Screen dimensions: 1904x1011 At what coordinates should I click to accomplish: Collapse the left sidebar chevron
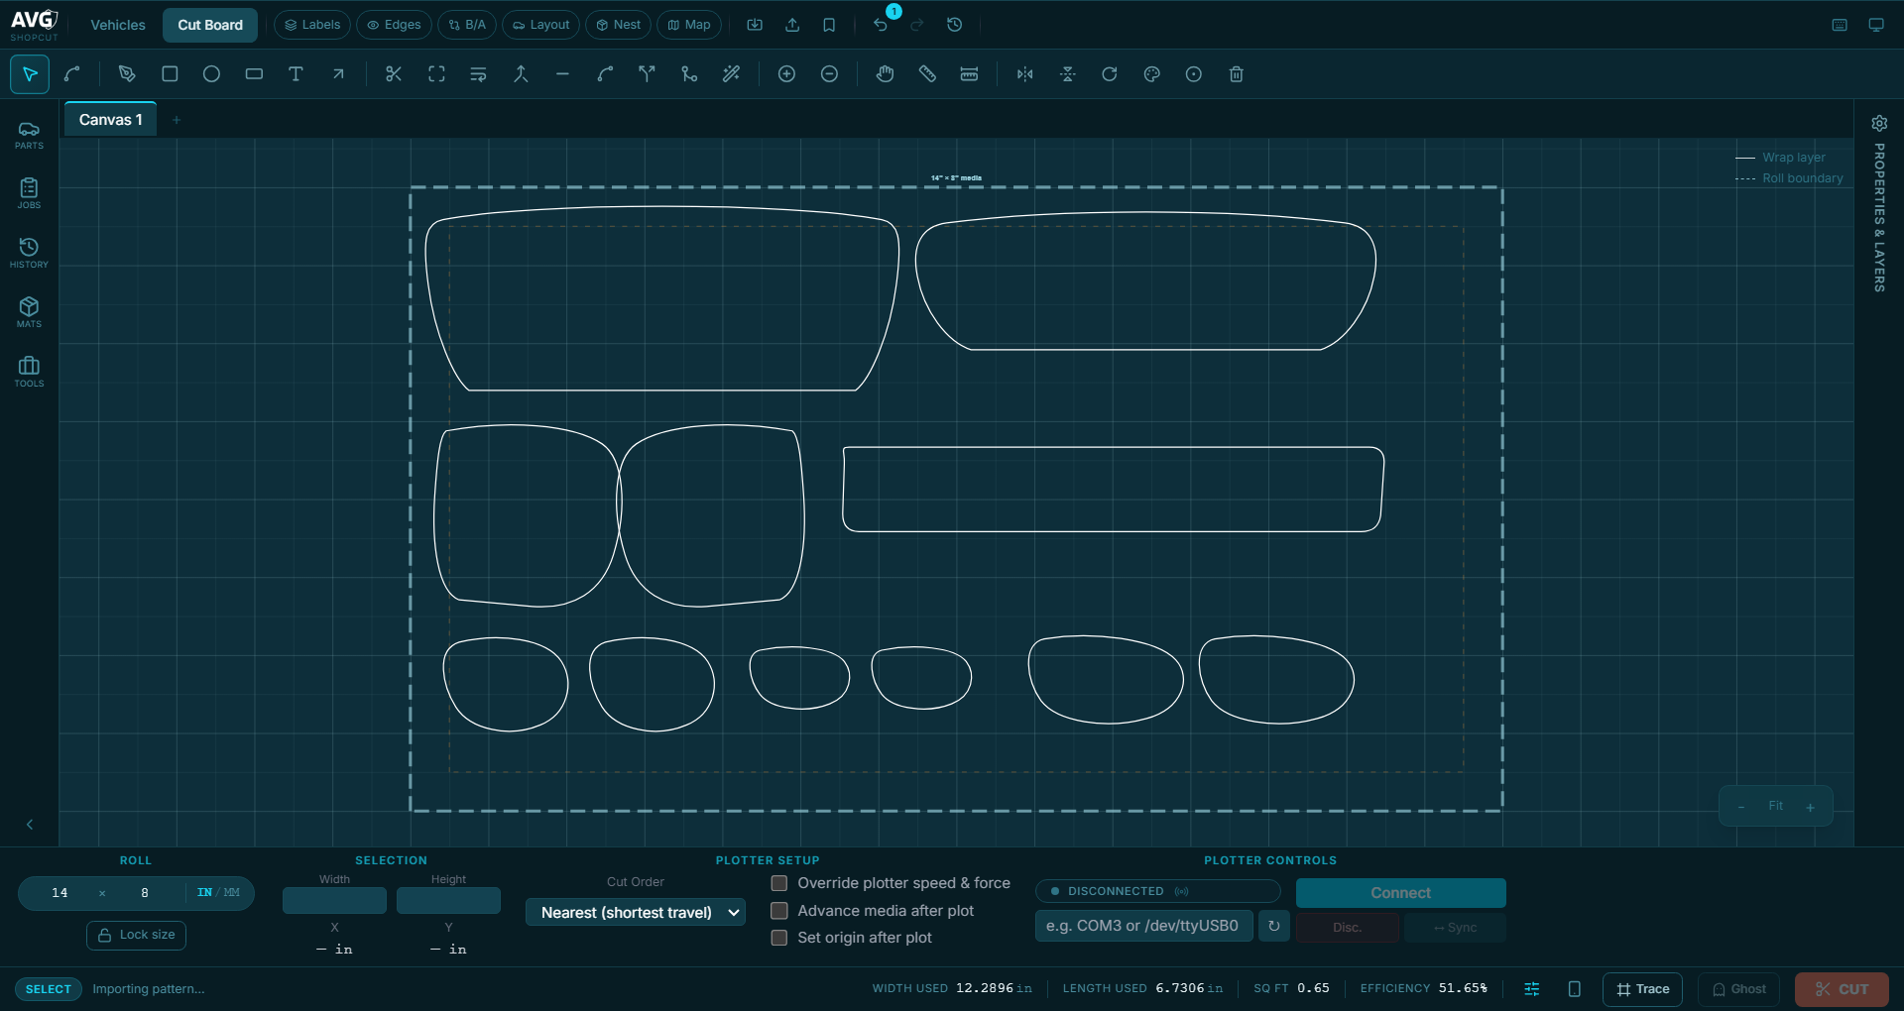coord(30,825)
